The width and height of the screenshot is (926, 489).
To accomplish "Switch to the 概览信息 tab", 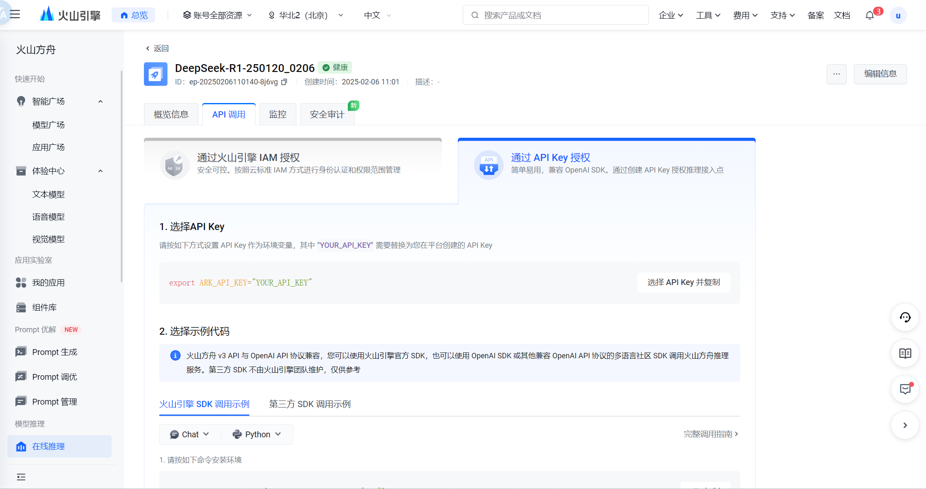I will pos(171,115).
